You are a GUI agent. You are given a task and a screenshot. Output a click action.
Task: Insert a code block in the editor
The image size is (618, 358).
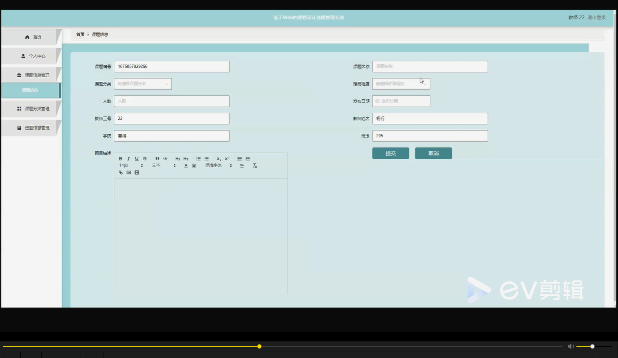(165, 159)
